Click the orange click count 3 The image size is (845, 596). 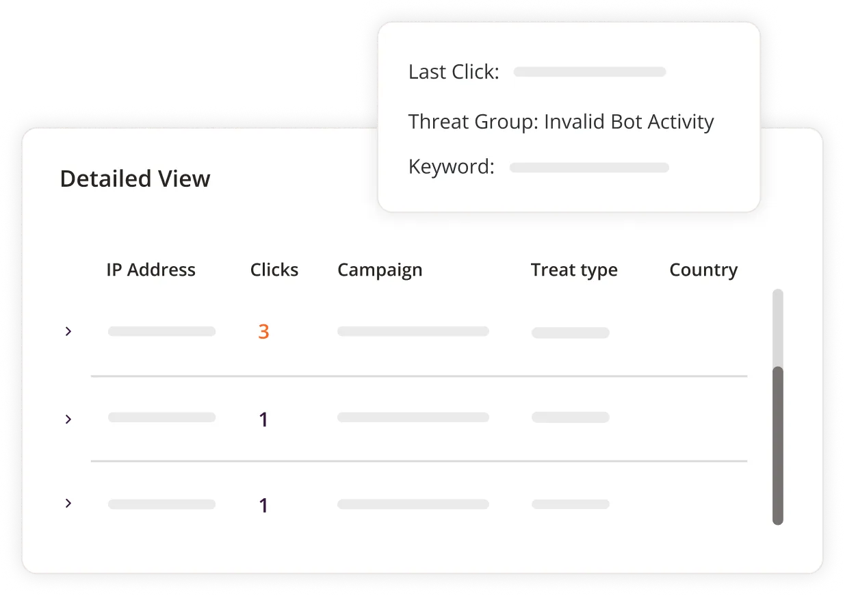coord(263,332)
